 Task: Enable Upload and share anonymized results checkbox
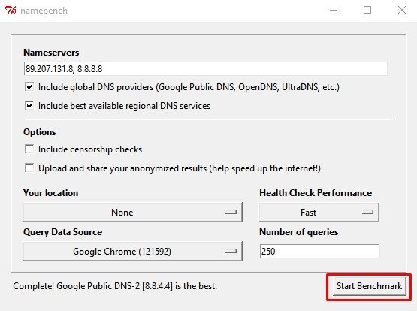point(29,168)
